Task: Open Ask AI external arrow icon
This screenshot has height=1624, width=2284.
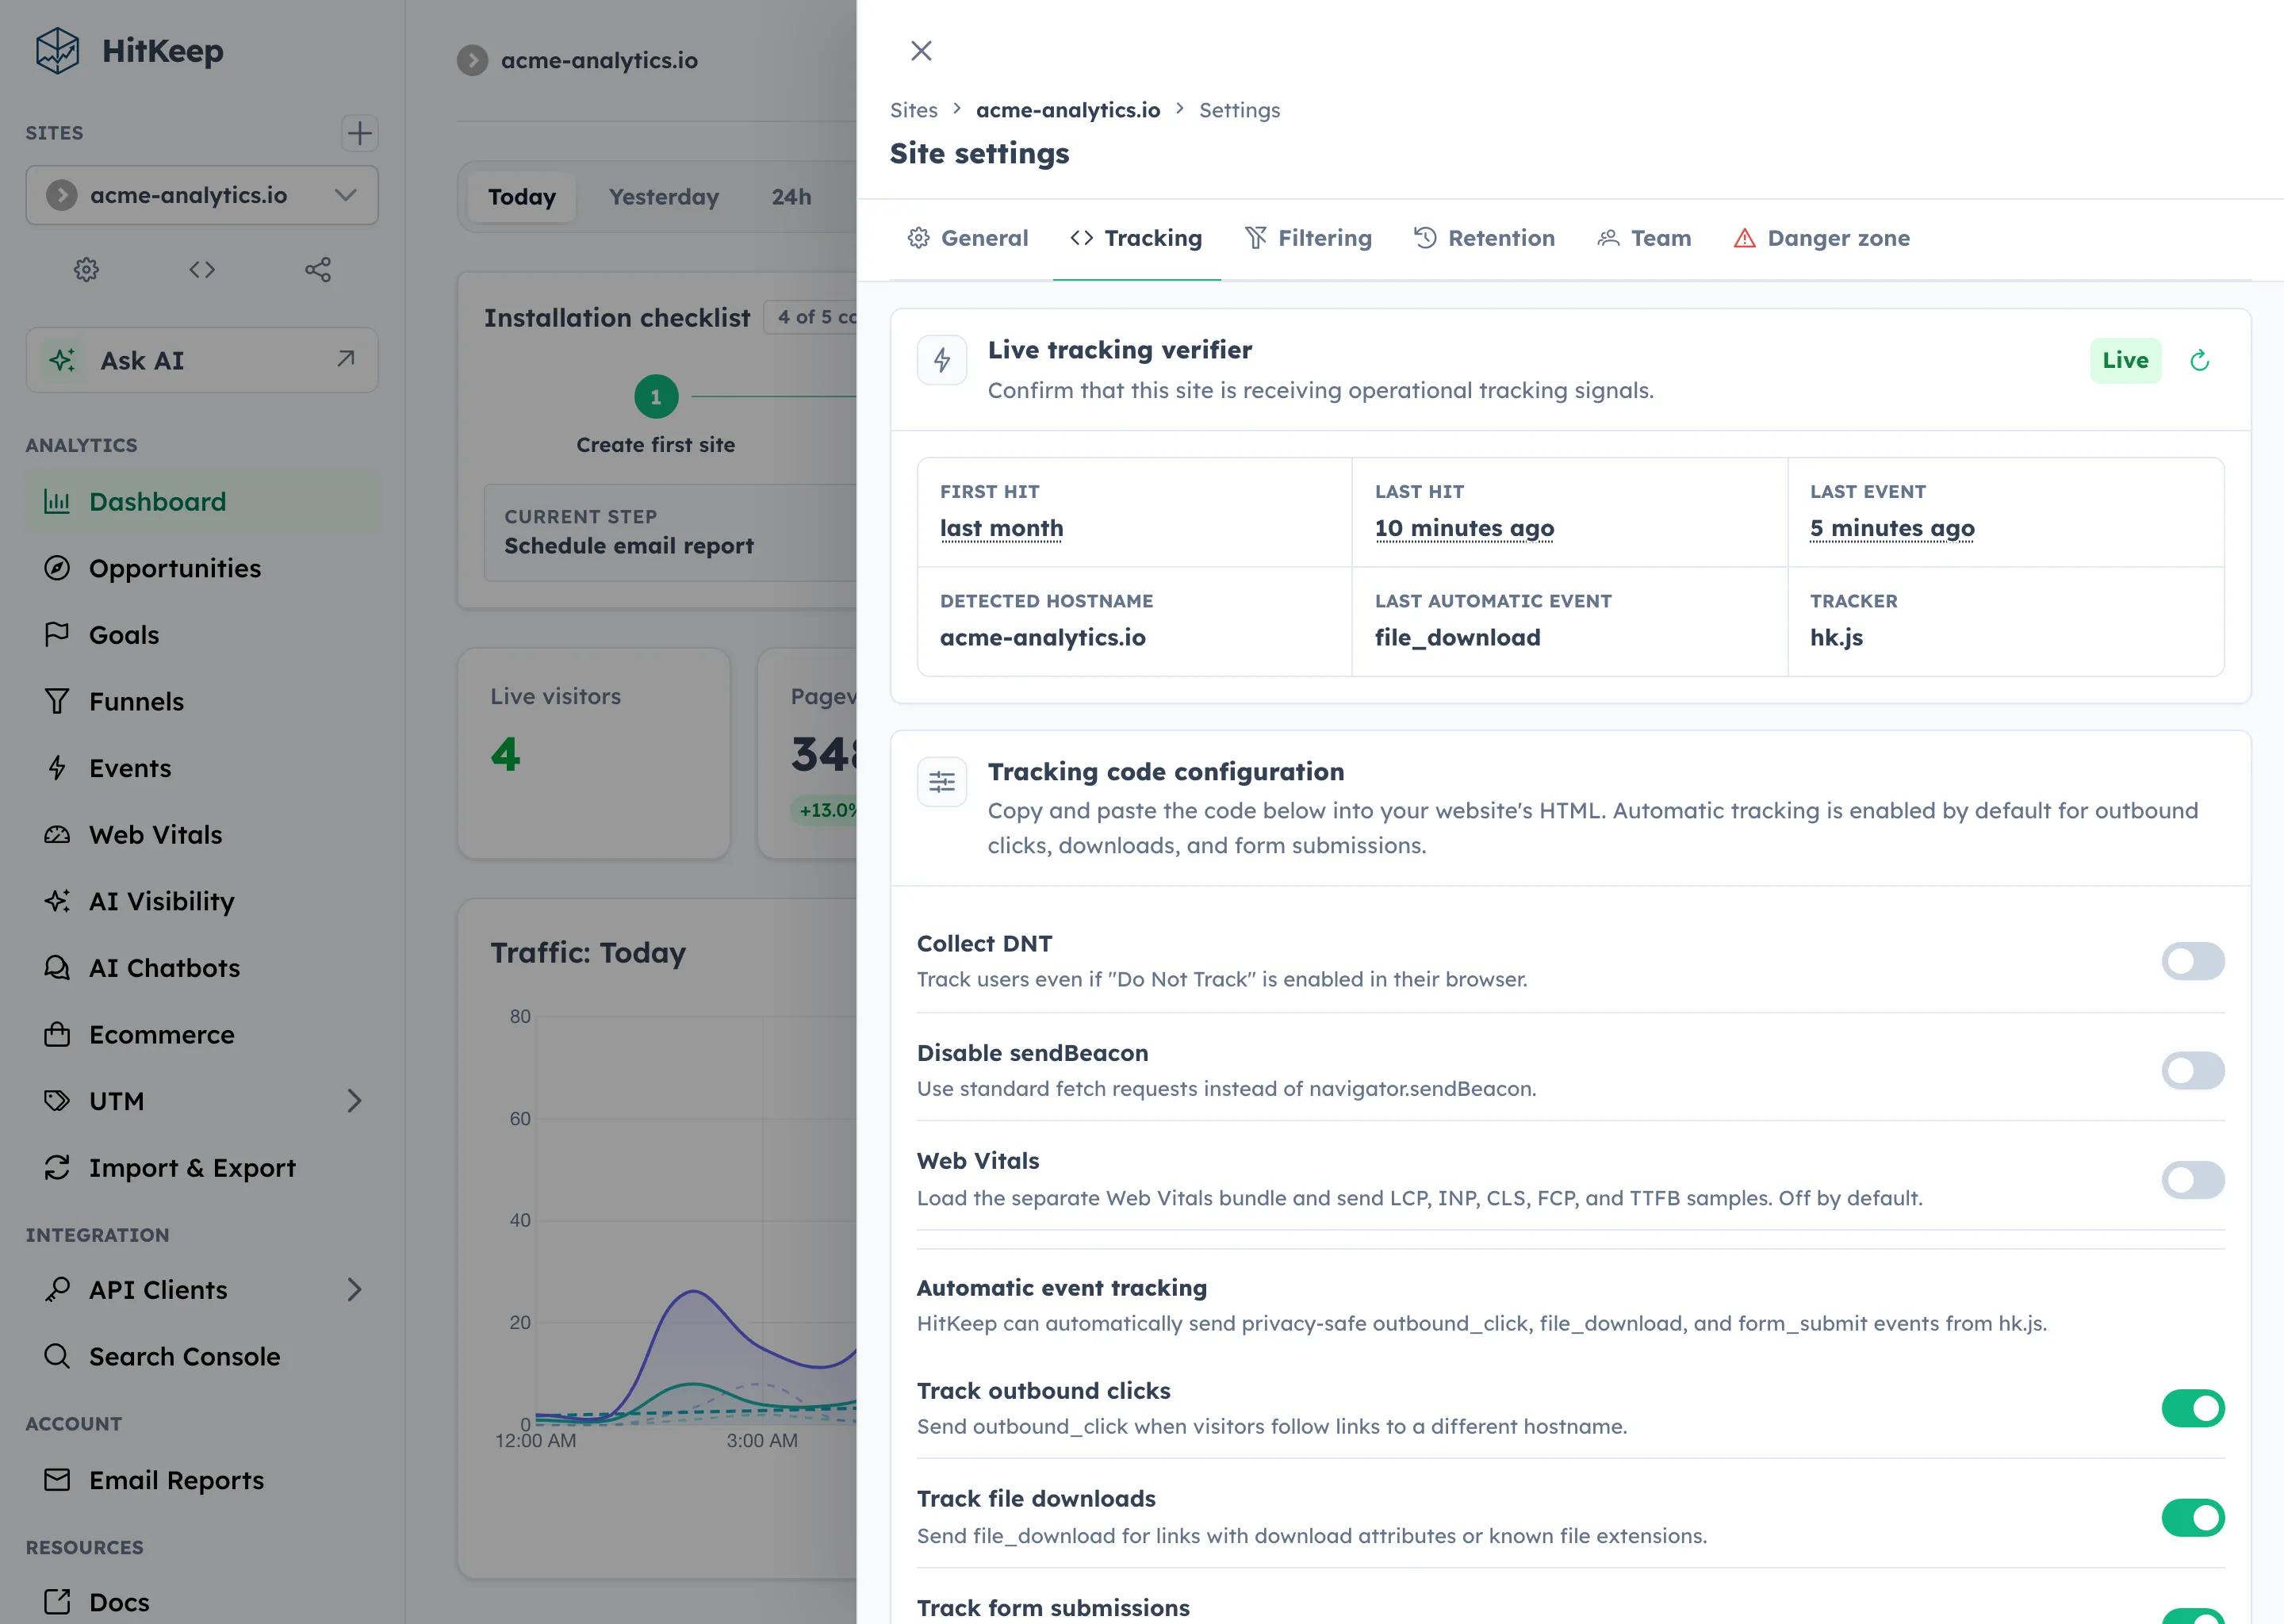Action: (346, 358)
